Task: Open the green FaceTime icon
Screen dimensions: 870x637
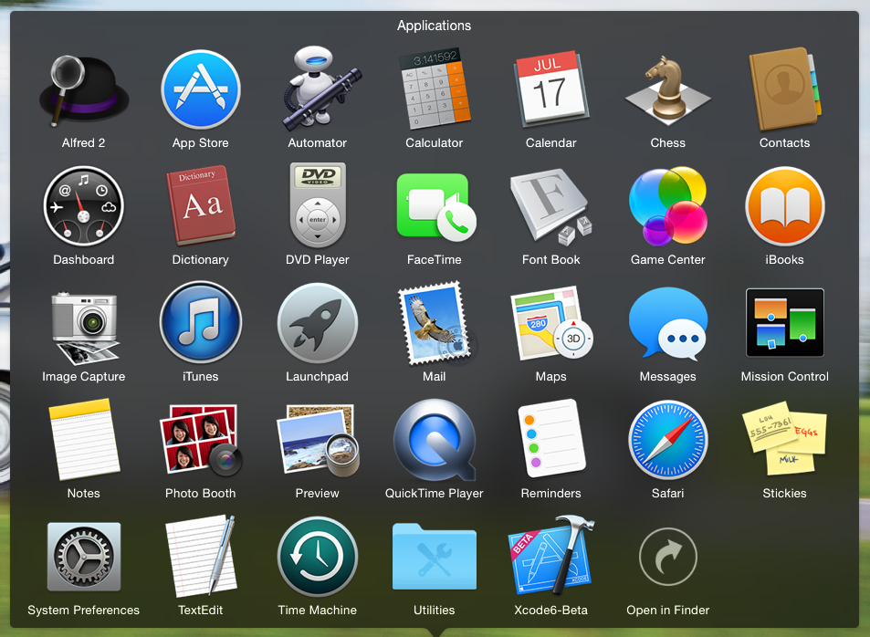Action: coord(436,207)
